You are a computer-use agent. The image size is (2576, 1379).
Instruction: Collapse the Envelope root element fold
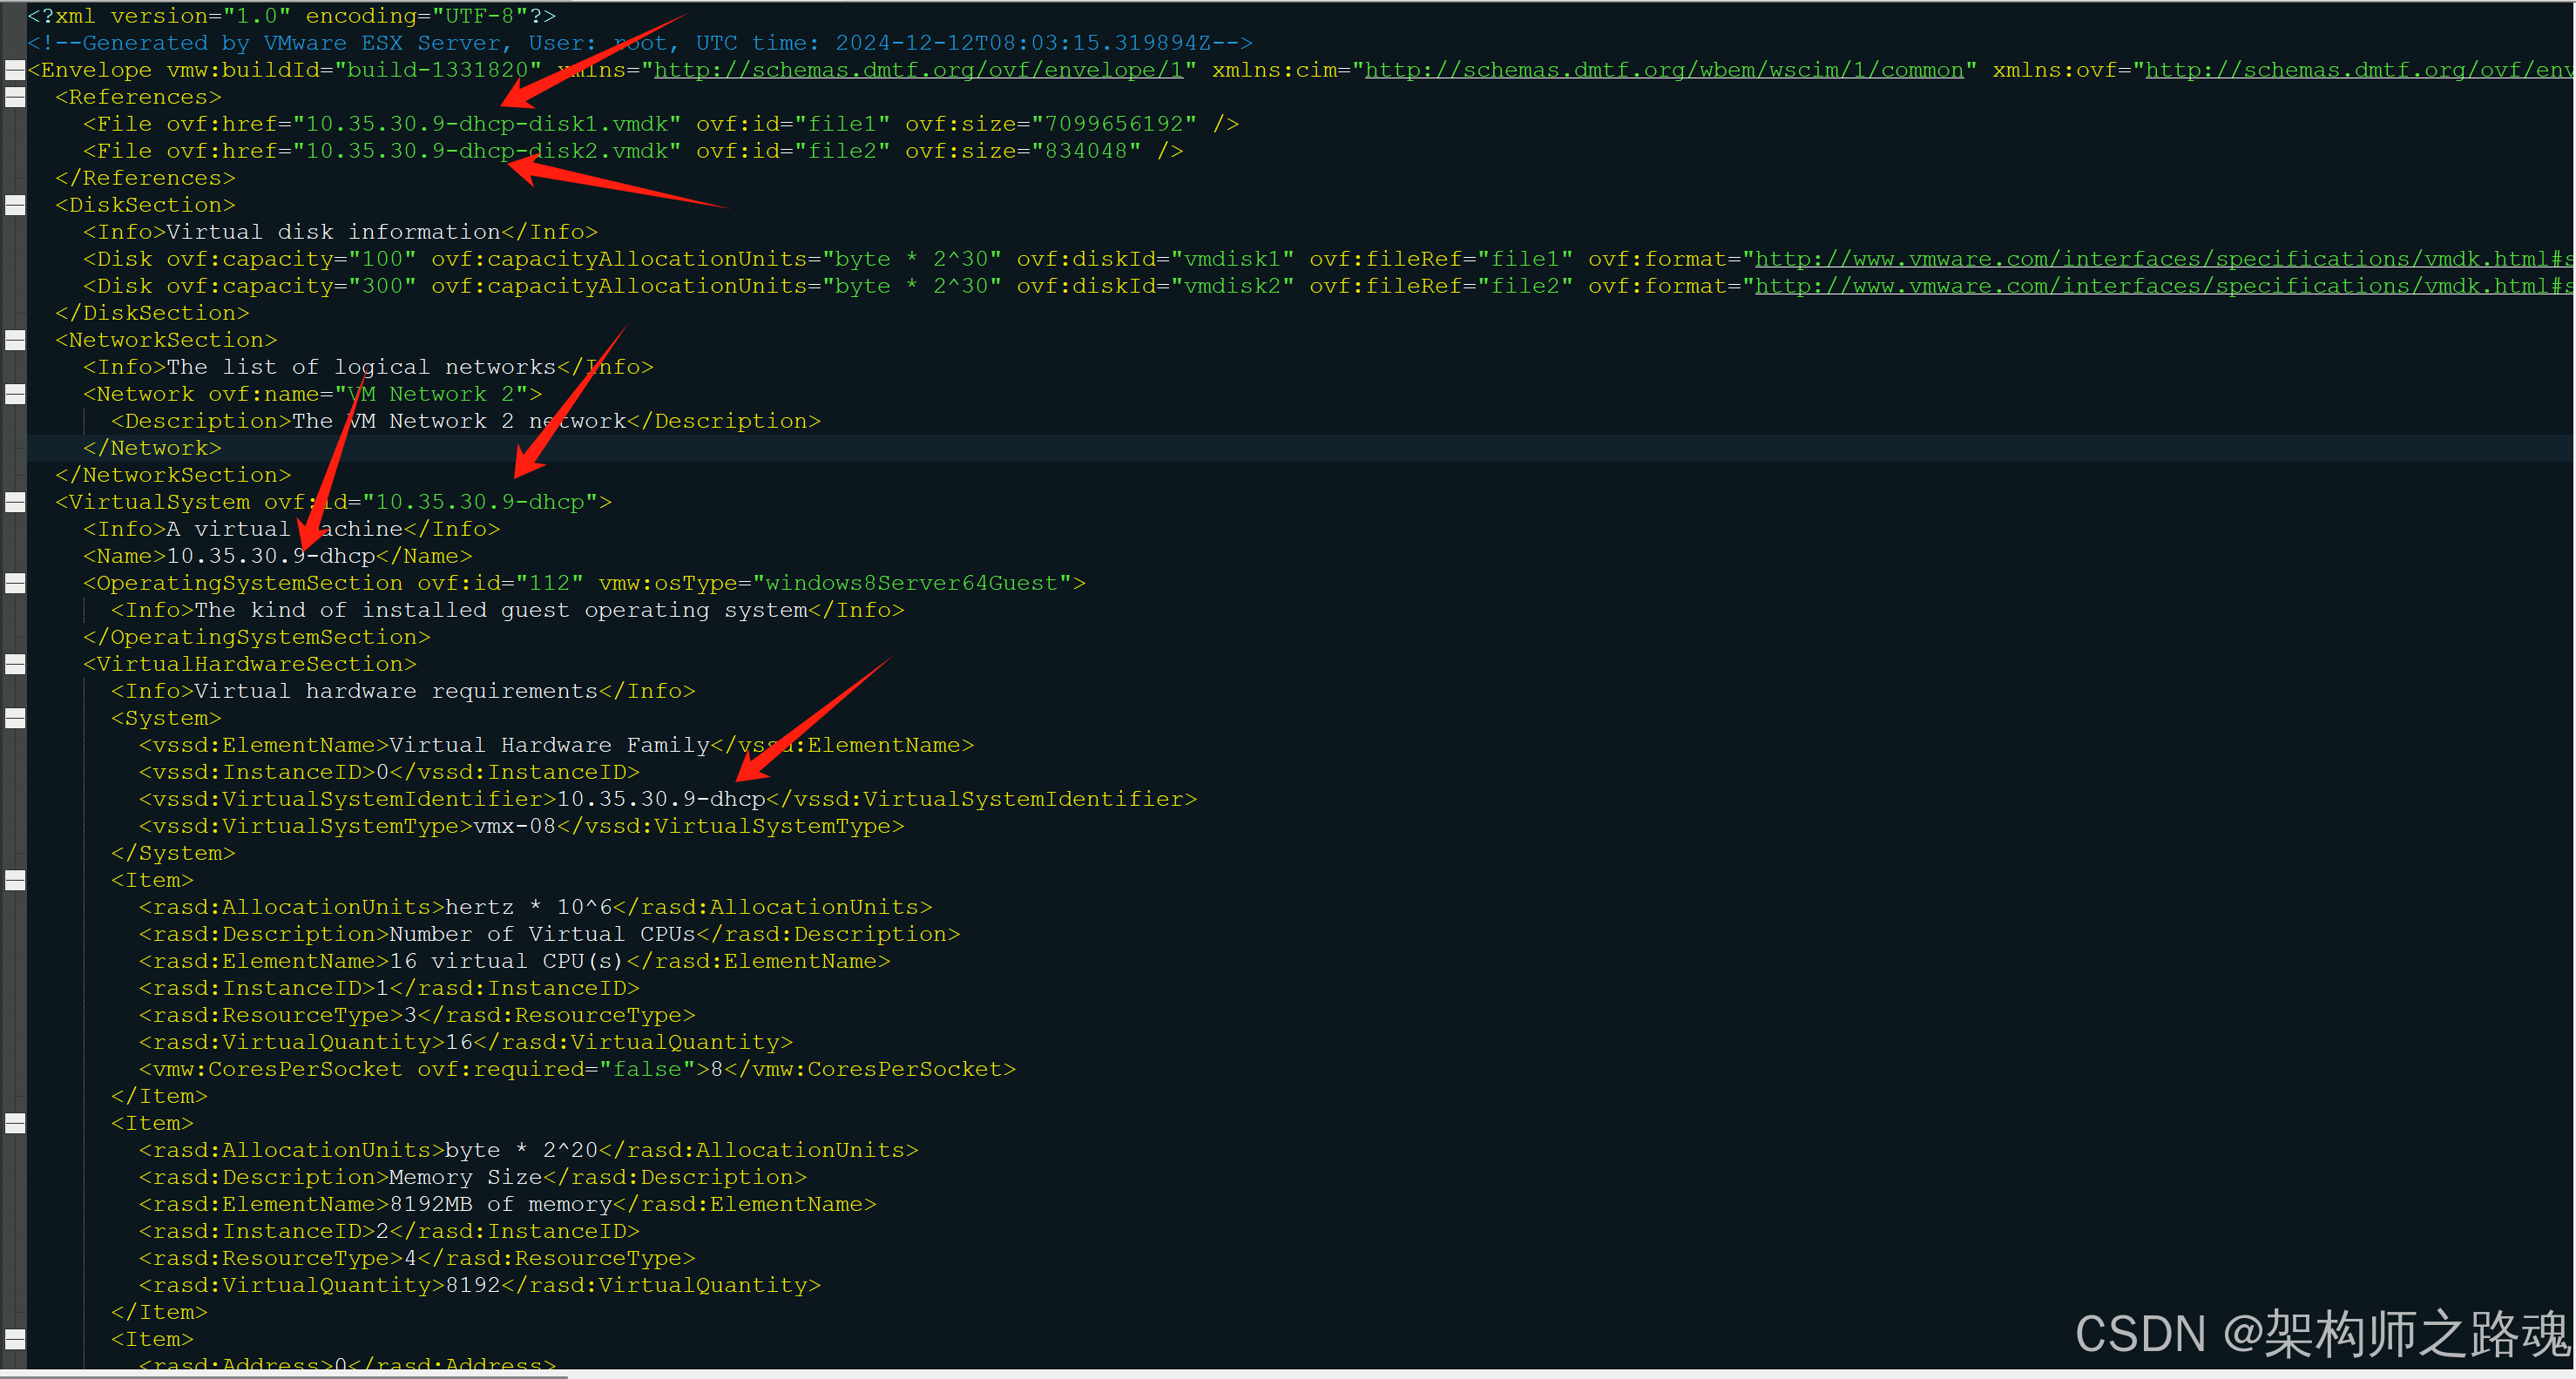15,70
